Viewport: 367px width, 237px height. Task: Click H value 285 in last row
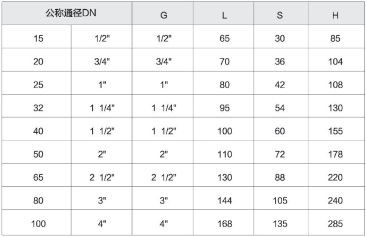click(336, 222)
